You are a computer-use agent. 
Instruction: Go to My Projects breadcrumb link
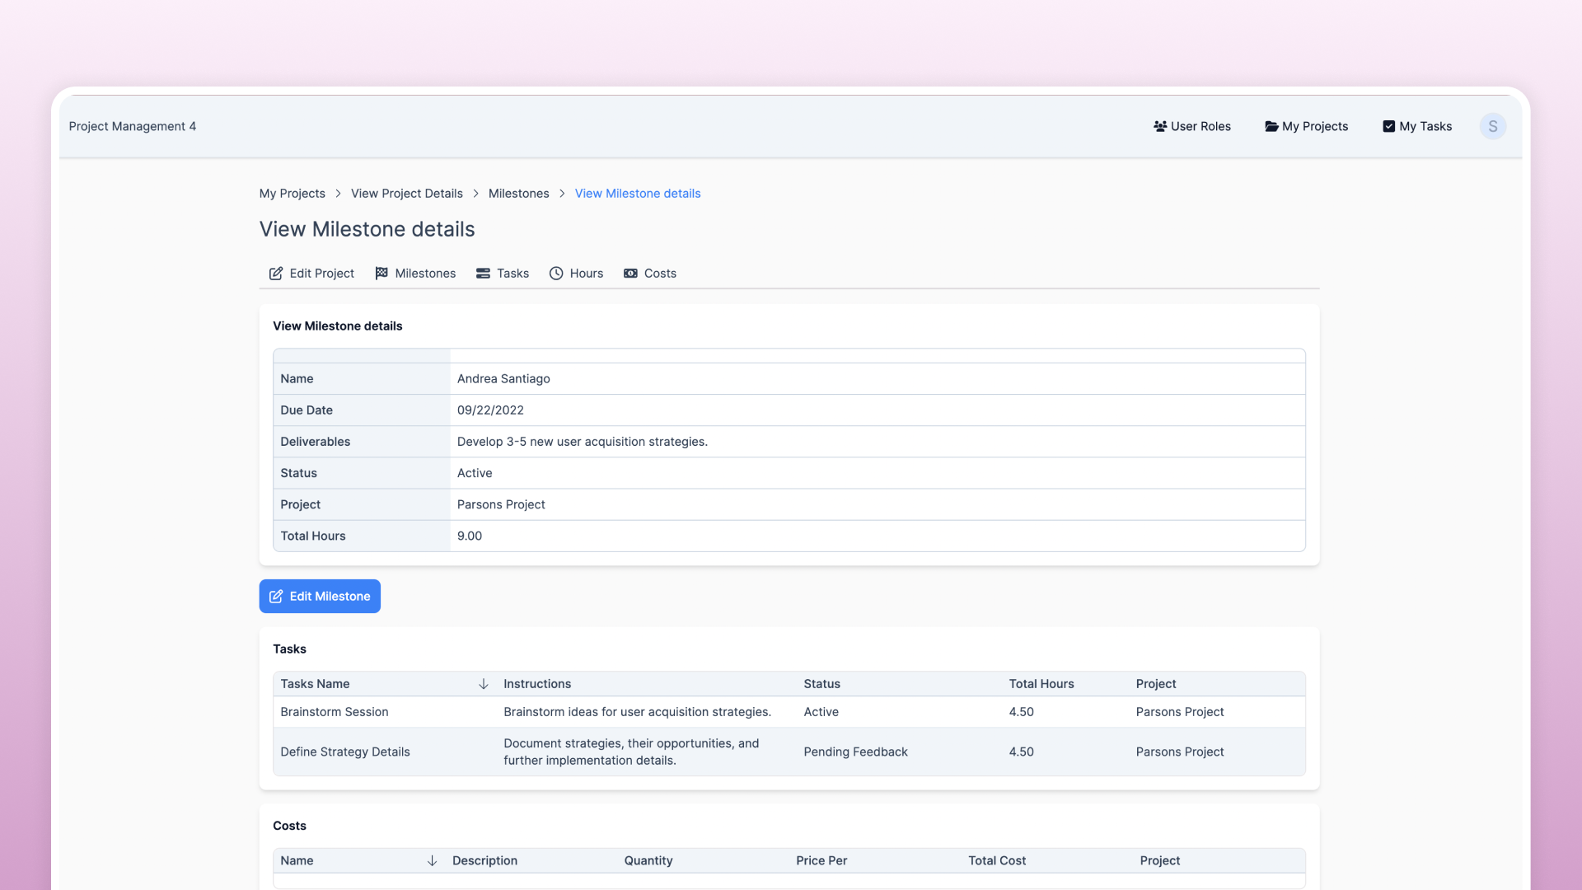tap(292, 194)
